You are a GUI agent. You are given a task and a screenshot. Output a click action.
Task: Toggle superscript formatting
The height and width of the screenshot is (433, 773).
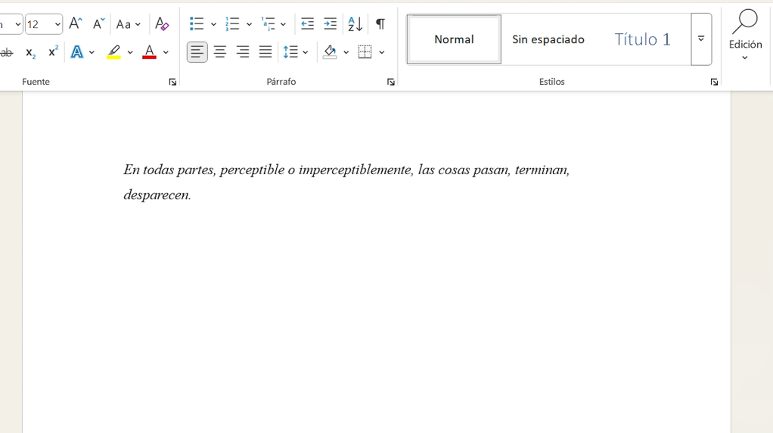(x=53, y=52)
